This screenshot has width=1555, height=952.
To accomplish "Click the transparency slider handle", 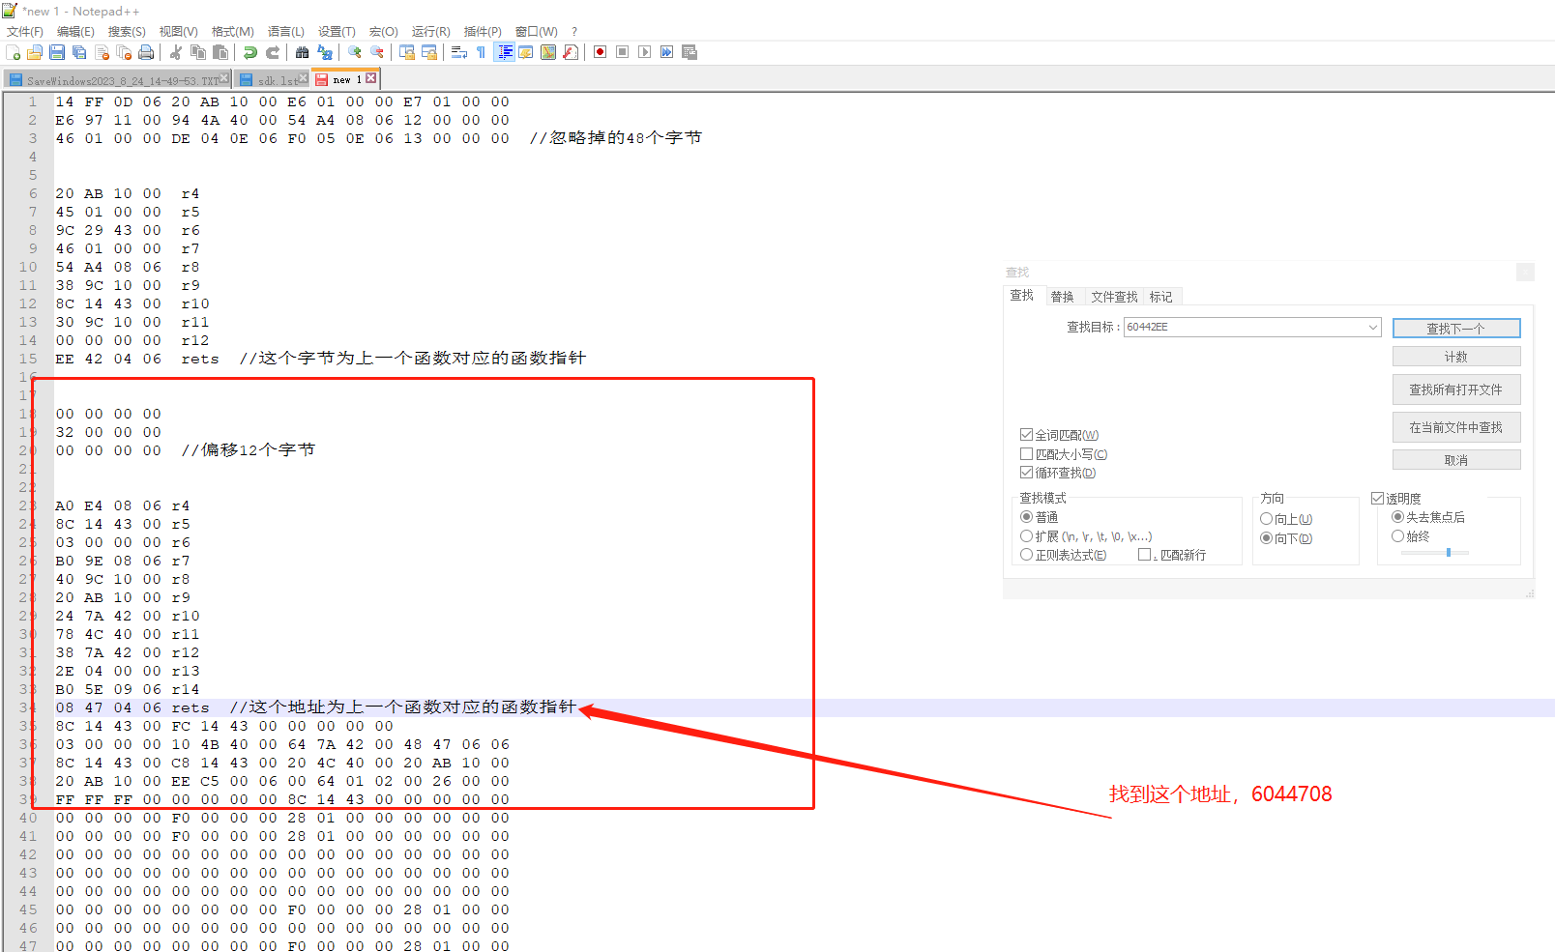I will pos(1448,553).
